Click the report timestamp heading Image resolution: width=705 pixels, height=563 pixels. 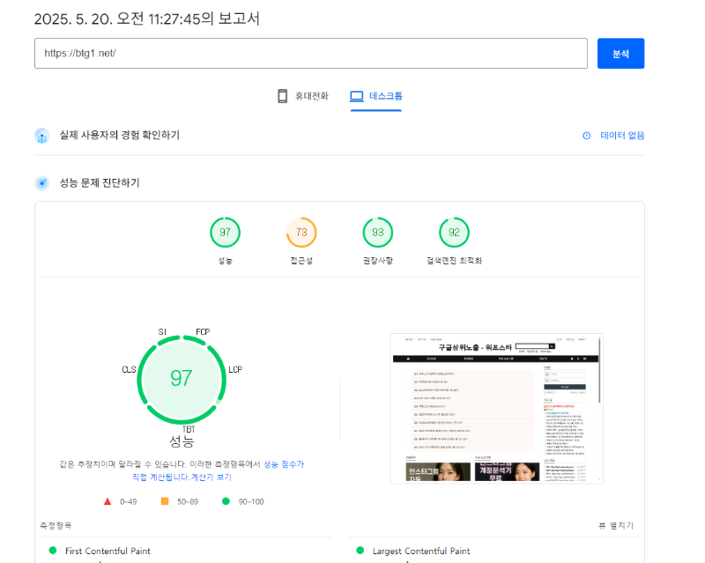click(x=147, y=19)
